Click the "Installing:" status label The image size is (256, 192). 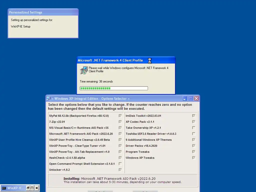72,178
